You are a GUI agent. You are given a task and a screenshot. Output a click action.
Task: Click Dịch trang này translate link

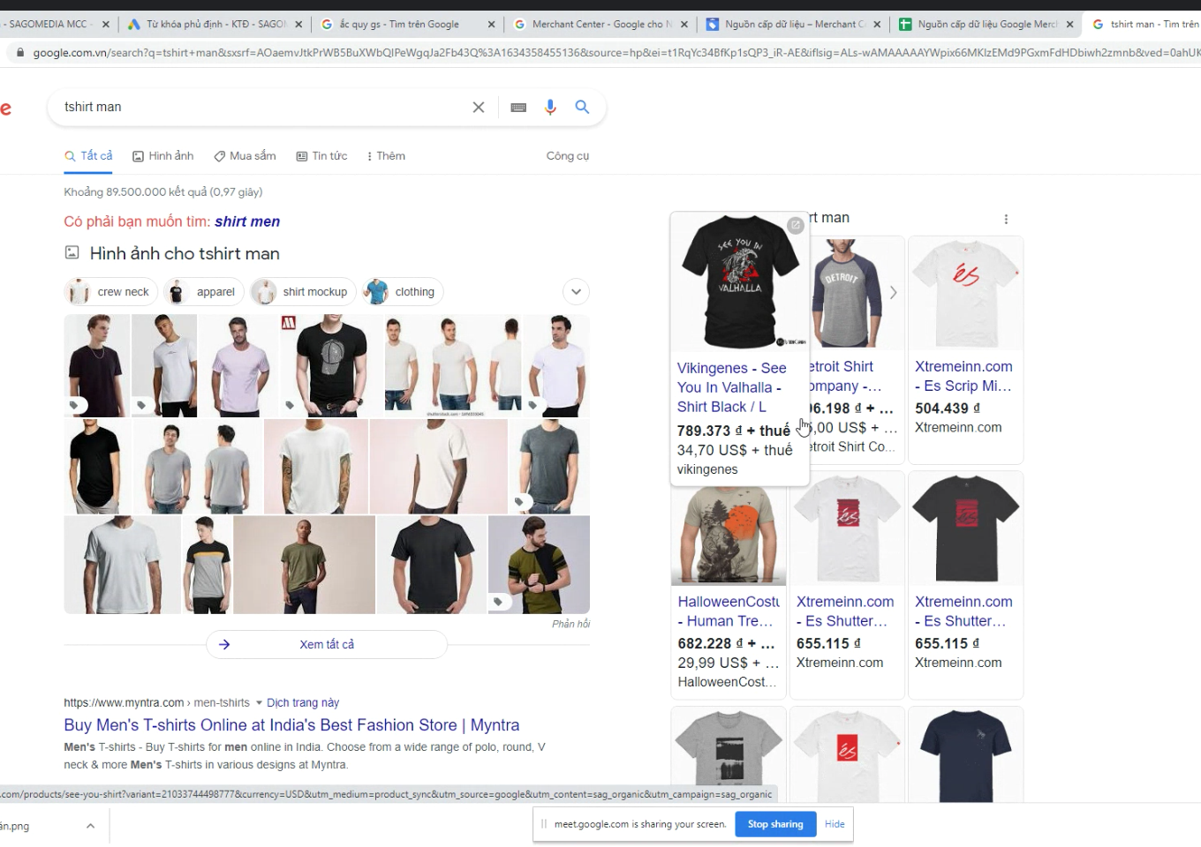(x=303, y=703)
